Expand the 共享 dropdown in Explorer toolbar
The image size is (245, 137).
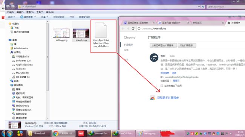pyautogui.click(x=44, y=17)
